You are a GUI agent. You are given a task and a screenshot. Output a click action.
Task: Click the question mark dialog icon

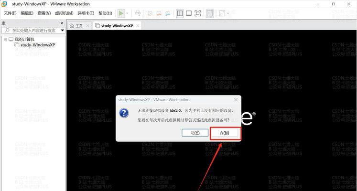pos(124,113)
